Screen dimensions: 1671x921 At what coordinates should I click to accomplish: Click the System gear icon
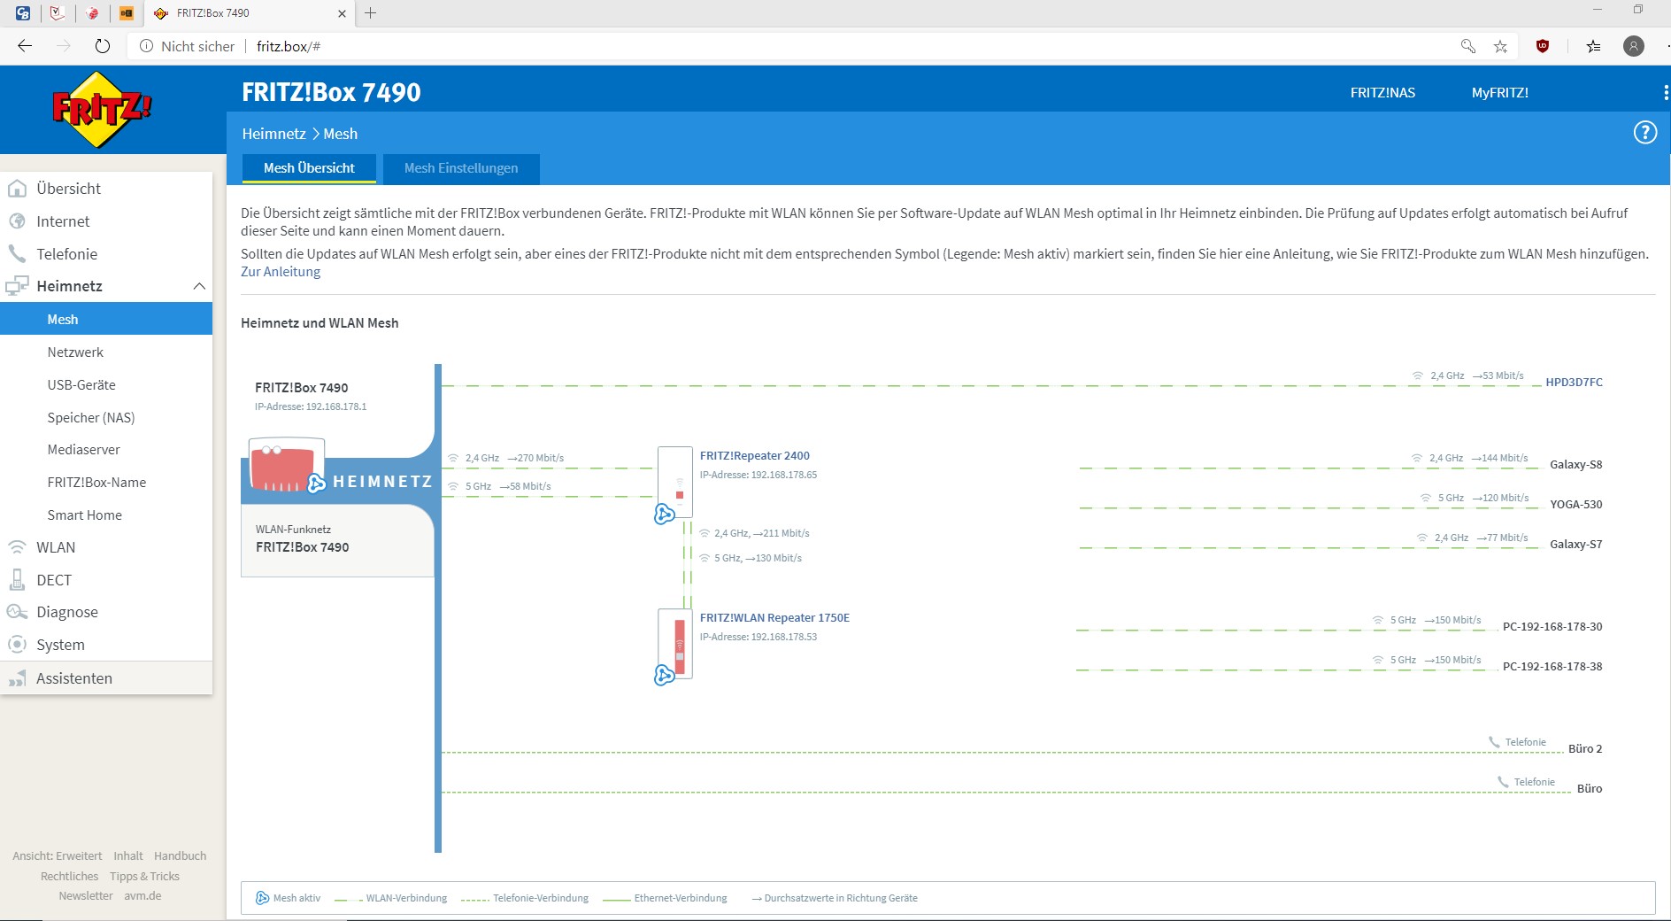point(17,645)
